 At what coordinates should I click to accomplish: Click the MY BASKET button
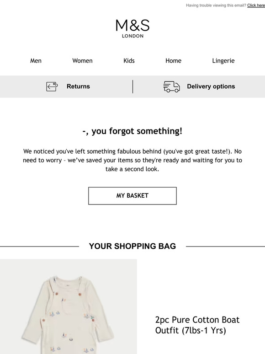point(132,196)
